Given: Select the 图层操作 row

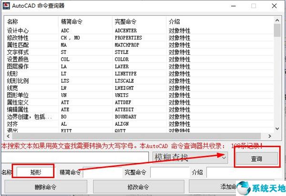Looking at the screenshot, I should click(x=139, y=67).
